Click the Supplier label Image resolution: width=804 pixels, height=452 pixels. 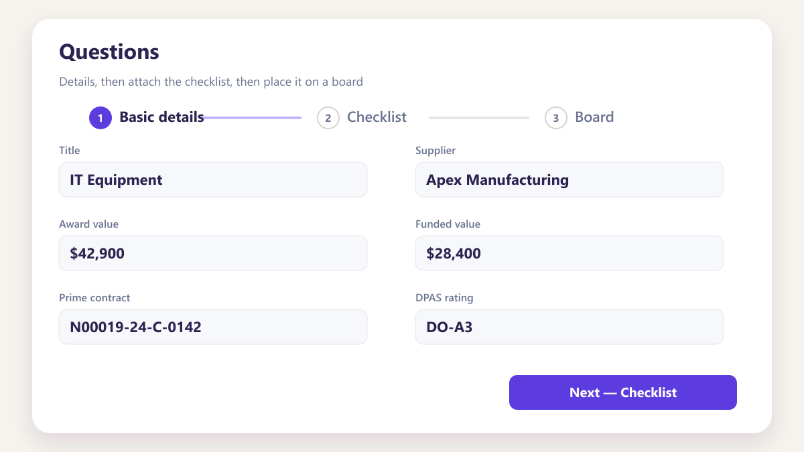(435, 151)
